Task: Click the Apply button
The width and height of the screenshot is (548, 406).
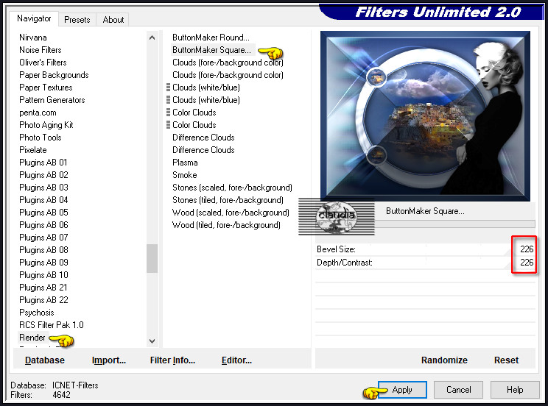Action: [402, 390]
